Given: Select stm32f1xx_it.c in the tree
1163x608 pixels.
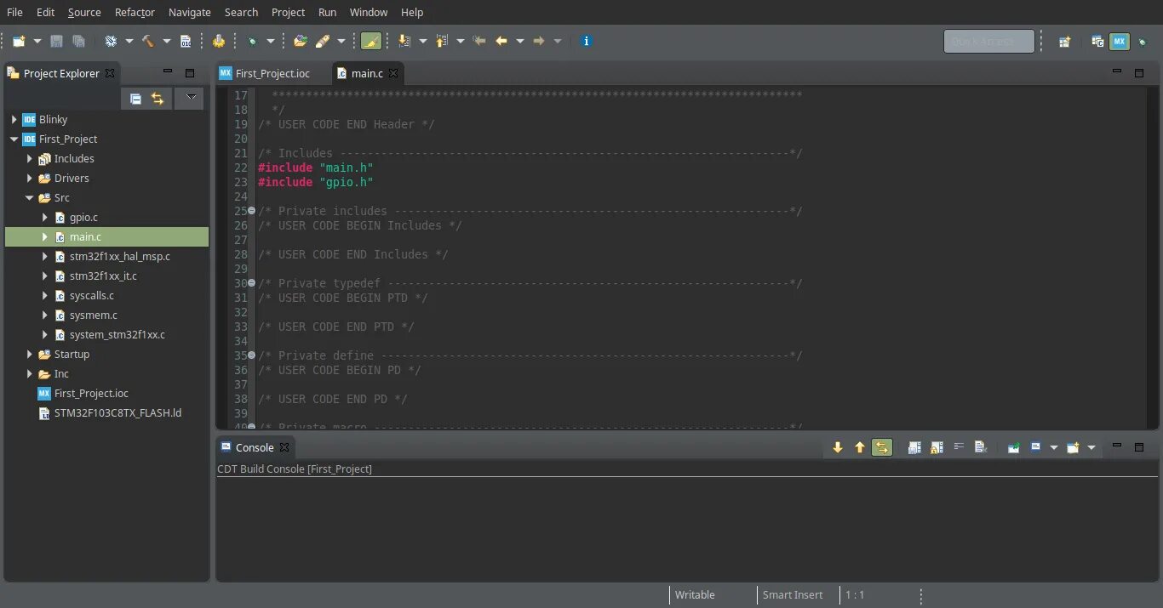Looking at the screenshot, I should coord(103,276).
